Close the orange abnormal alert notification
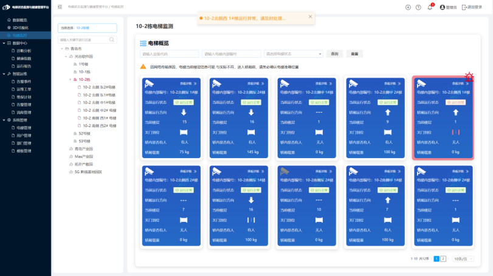Viewport: 493px width, 276px height. 310,16
